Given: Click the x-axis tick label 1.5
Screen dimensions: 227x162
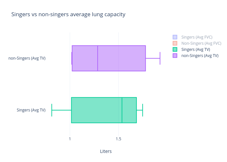Looking at the screenshot, I should pyautogui.click(x=118, y=139).
